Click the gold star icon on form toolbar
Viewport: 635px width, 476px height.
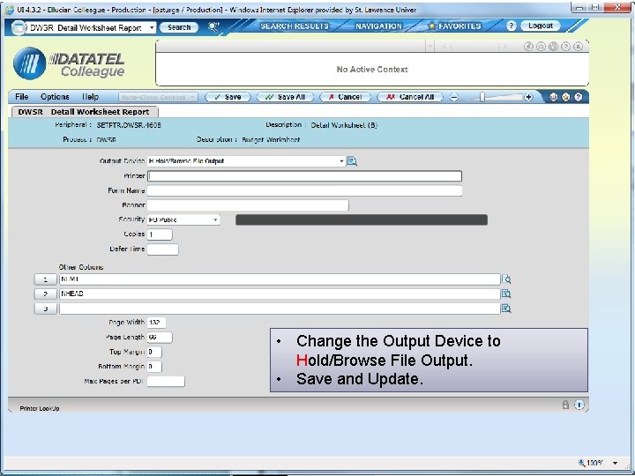tap(565, 97)
